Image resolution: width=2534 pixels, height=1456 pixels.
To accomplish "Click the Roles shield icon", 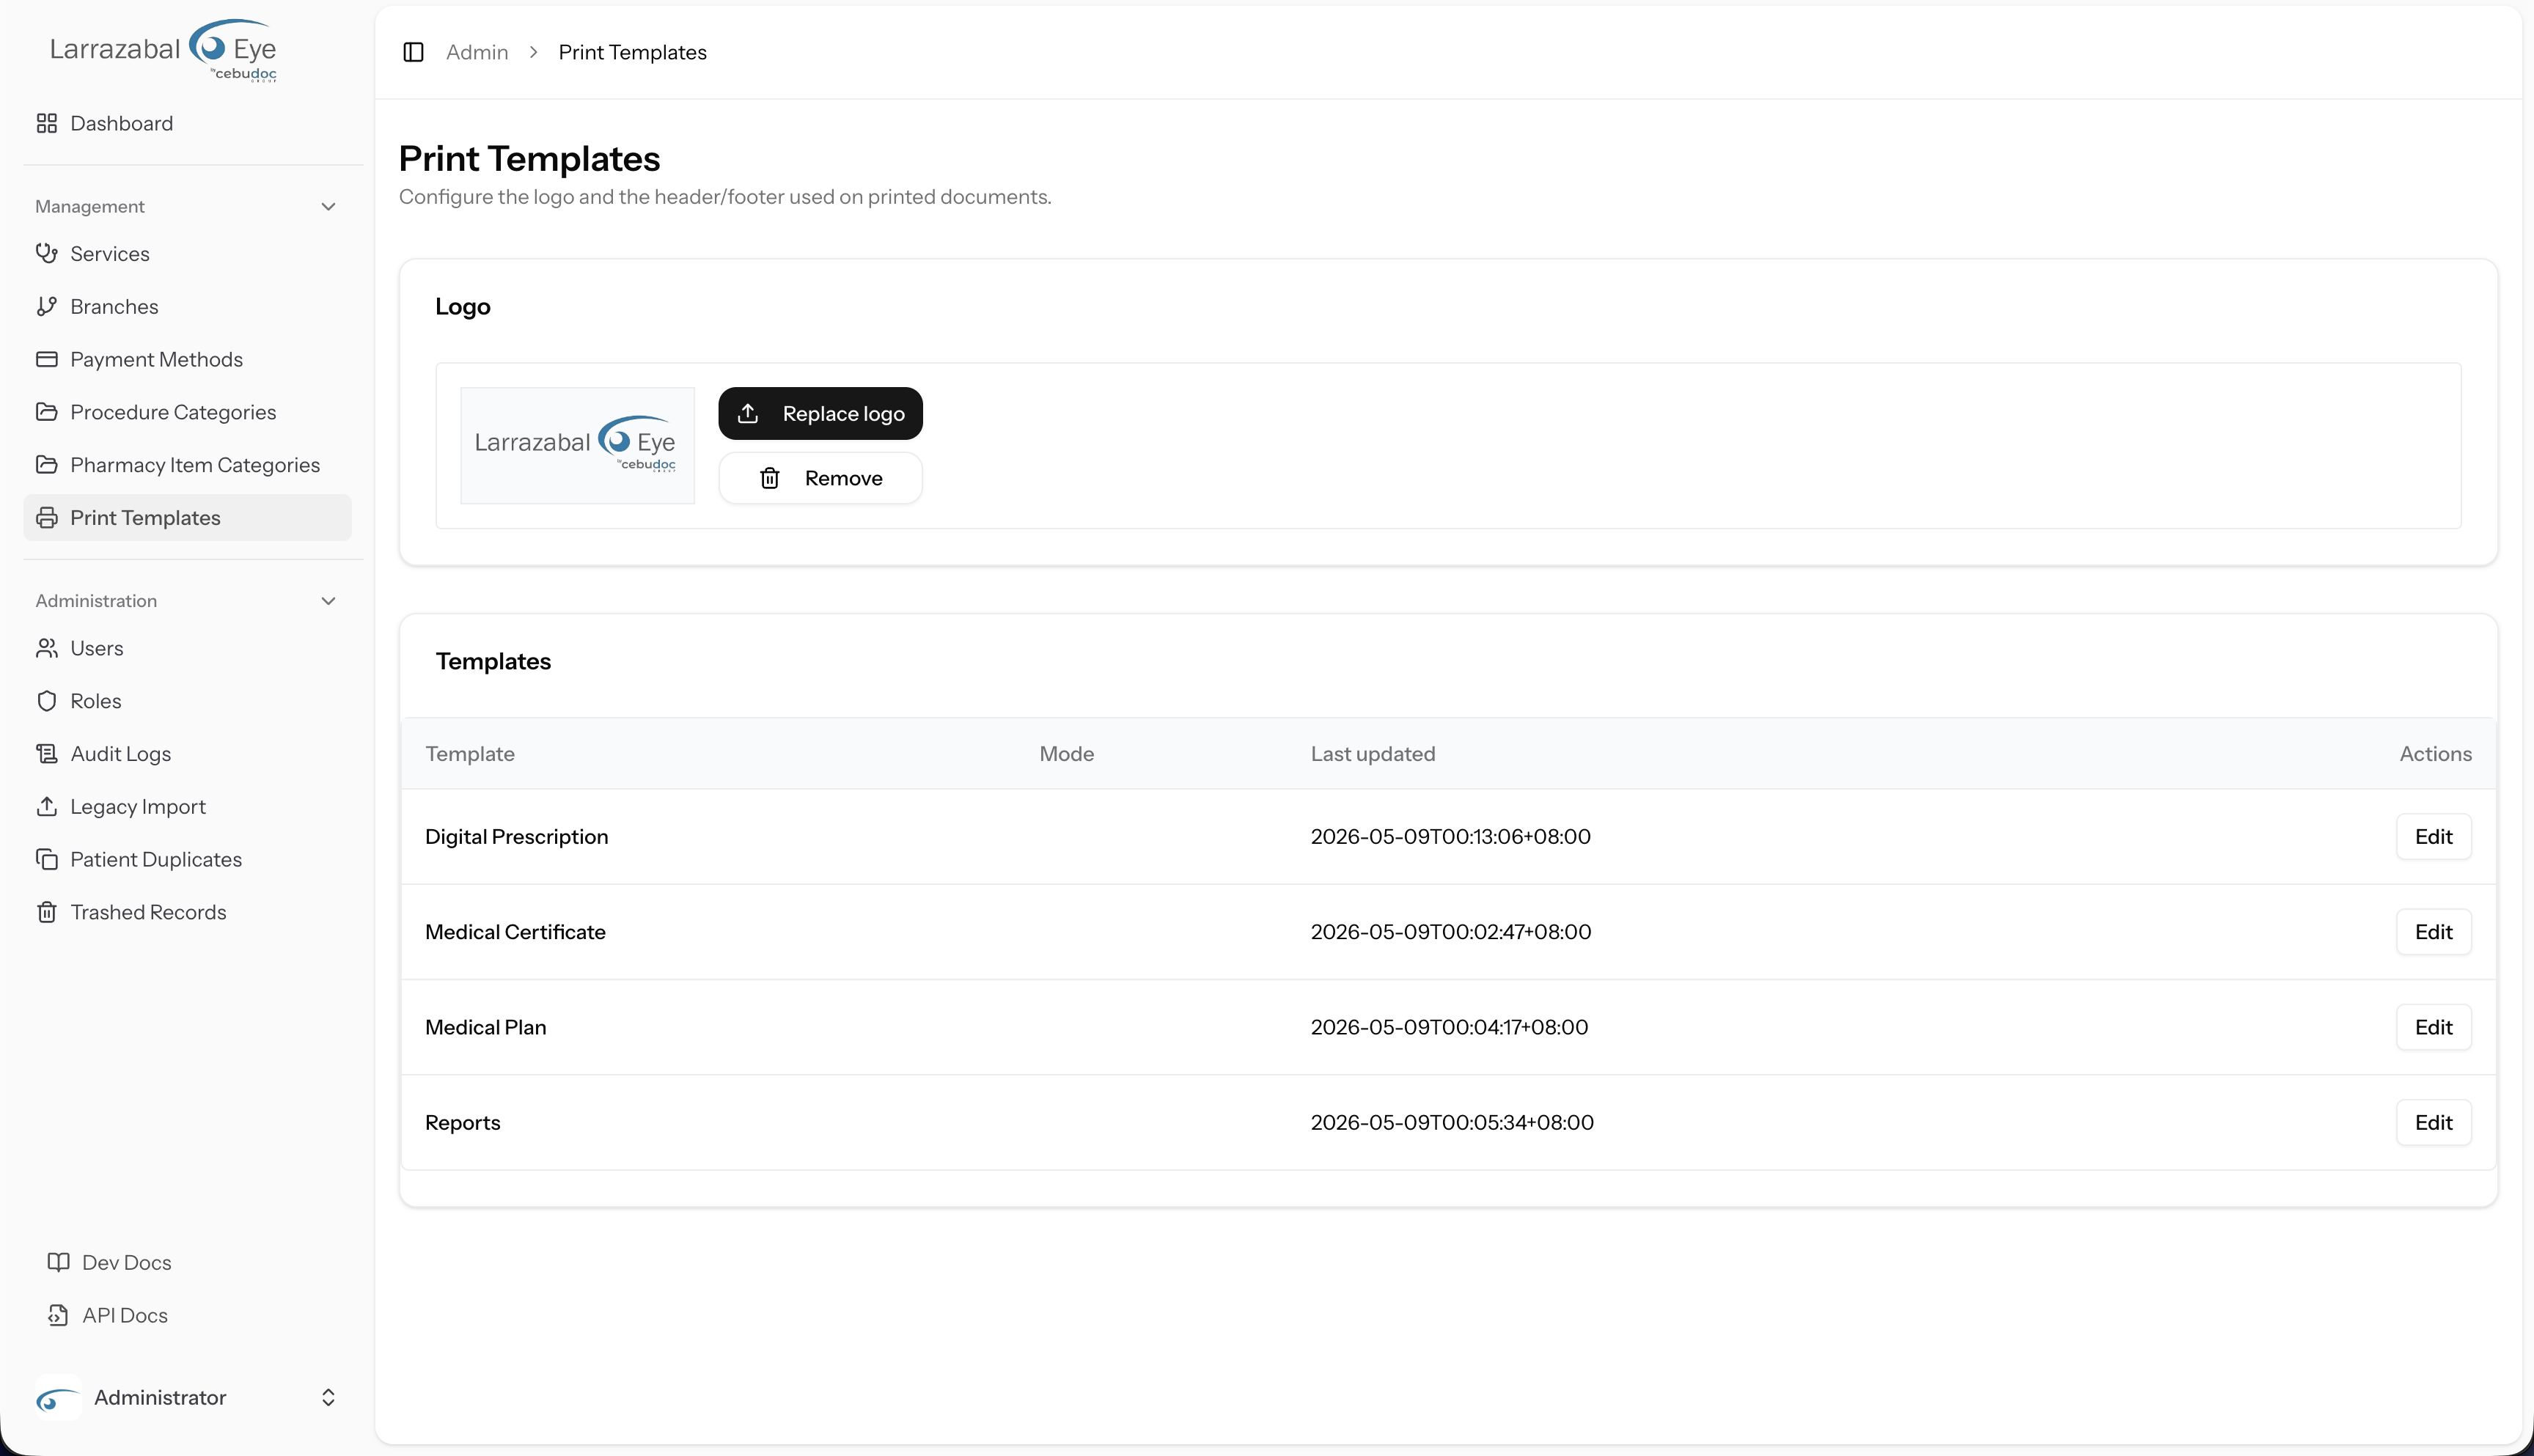I will pyautogui.click(x=47, y=701).
